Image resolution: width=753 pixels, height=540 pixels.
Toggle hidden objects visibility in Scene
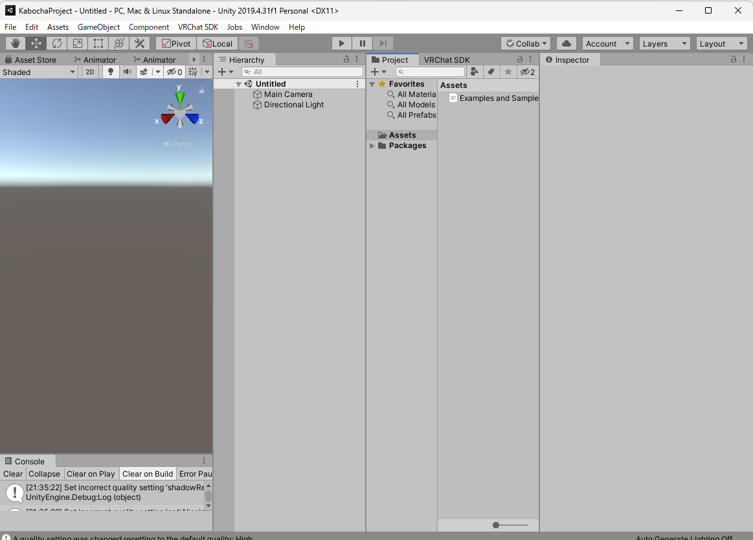point(174,72)
